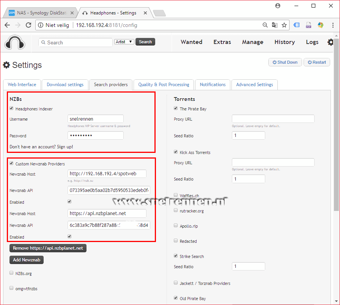Toggle Kick Ass Torrents checkbox
This screenshot has width=340, height=305.
point(176,152)
